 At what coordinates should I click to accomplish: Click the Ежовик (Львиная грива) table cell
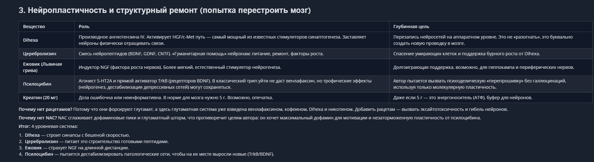(x=42, y=67)
